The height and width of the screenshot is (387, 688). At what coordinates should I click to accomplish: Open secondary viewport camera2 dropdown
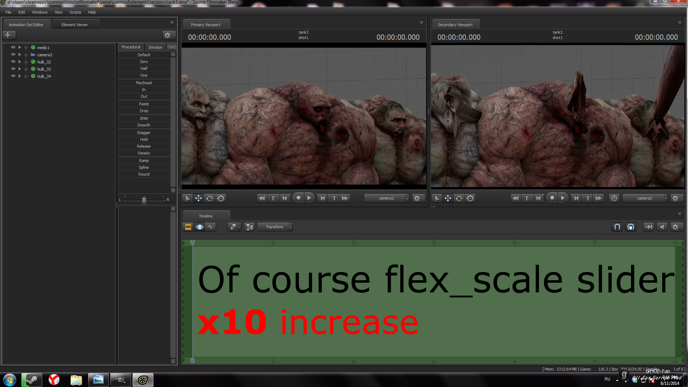coord(645,198)
